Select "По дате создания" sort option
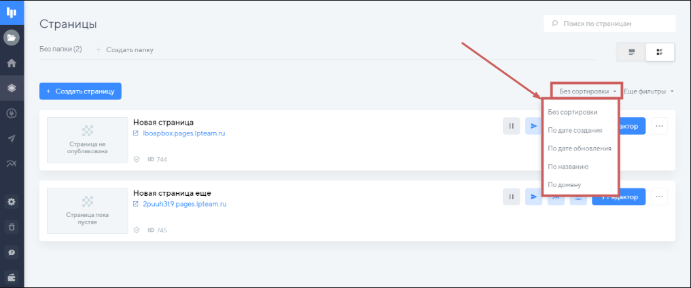This screenshot has height=288, width=691. [575, 130]
